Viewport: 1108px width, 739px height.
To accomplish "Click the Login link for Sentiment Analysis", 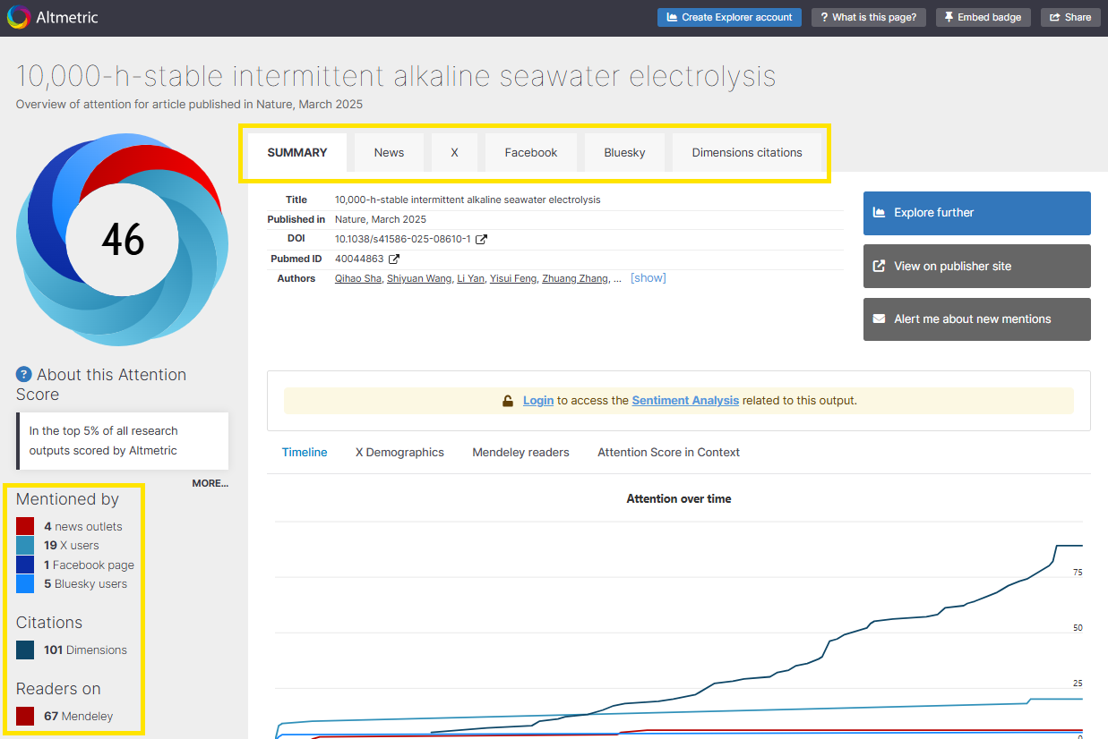I will [x=537, y=401].
